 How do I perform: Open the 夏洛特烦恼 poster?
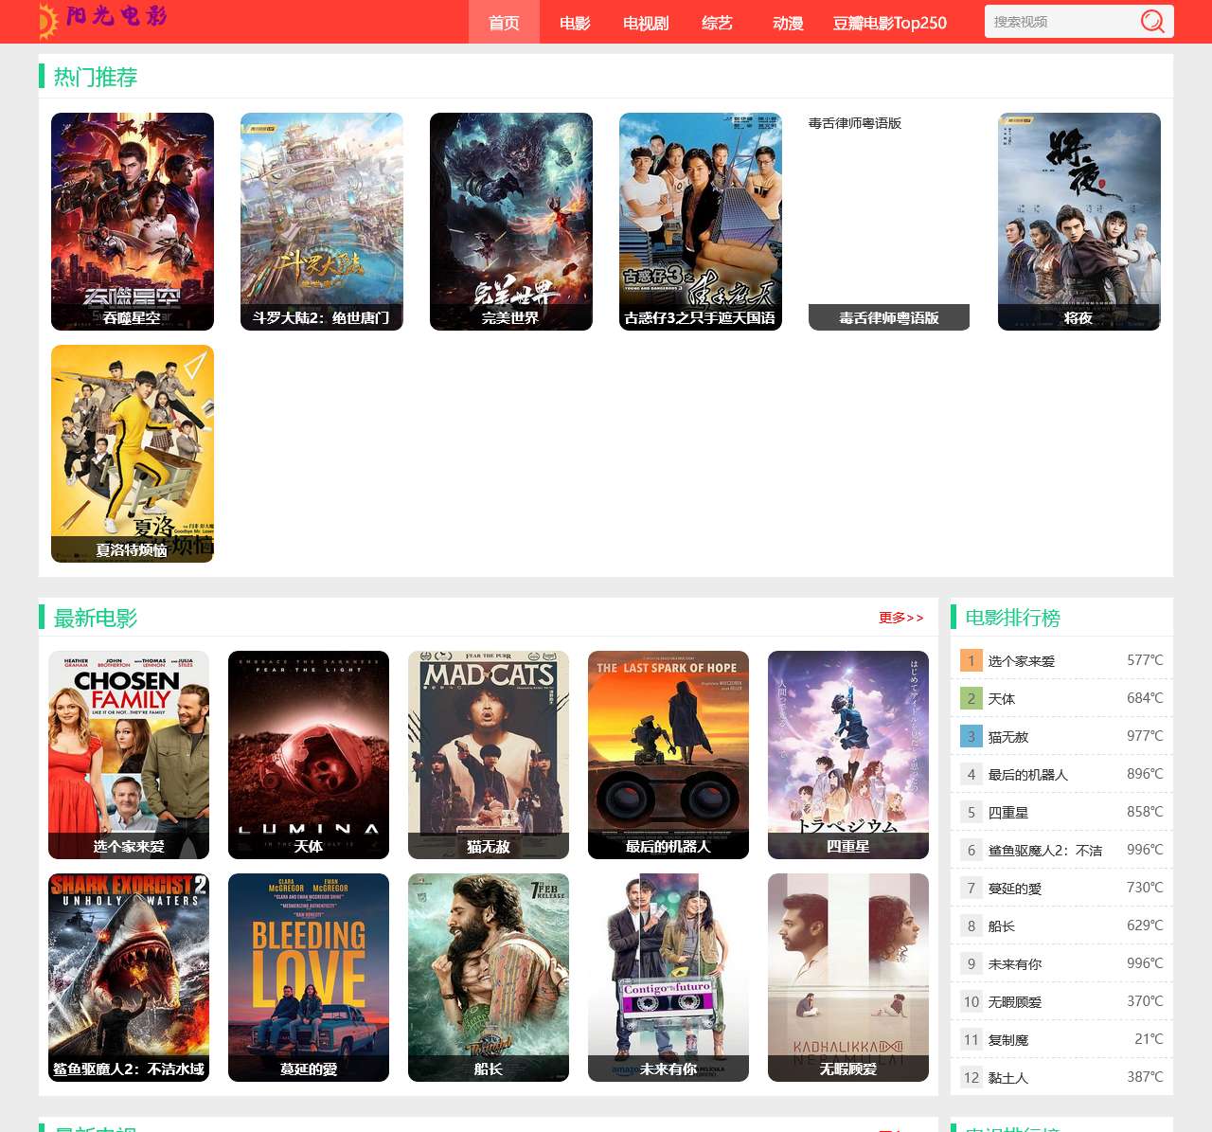(133, 454)
